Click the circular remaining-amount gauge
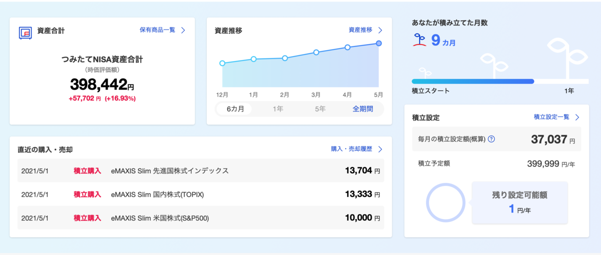Image resolution: width=601 pixels, height=255 pixels. point(446,203)
